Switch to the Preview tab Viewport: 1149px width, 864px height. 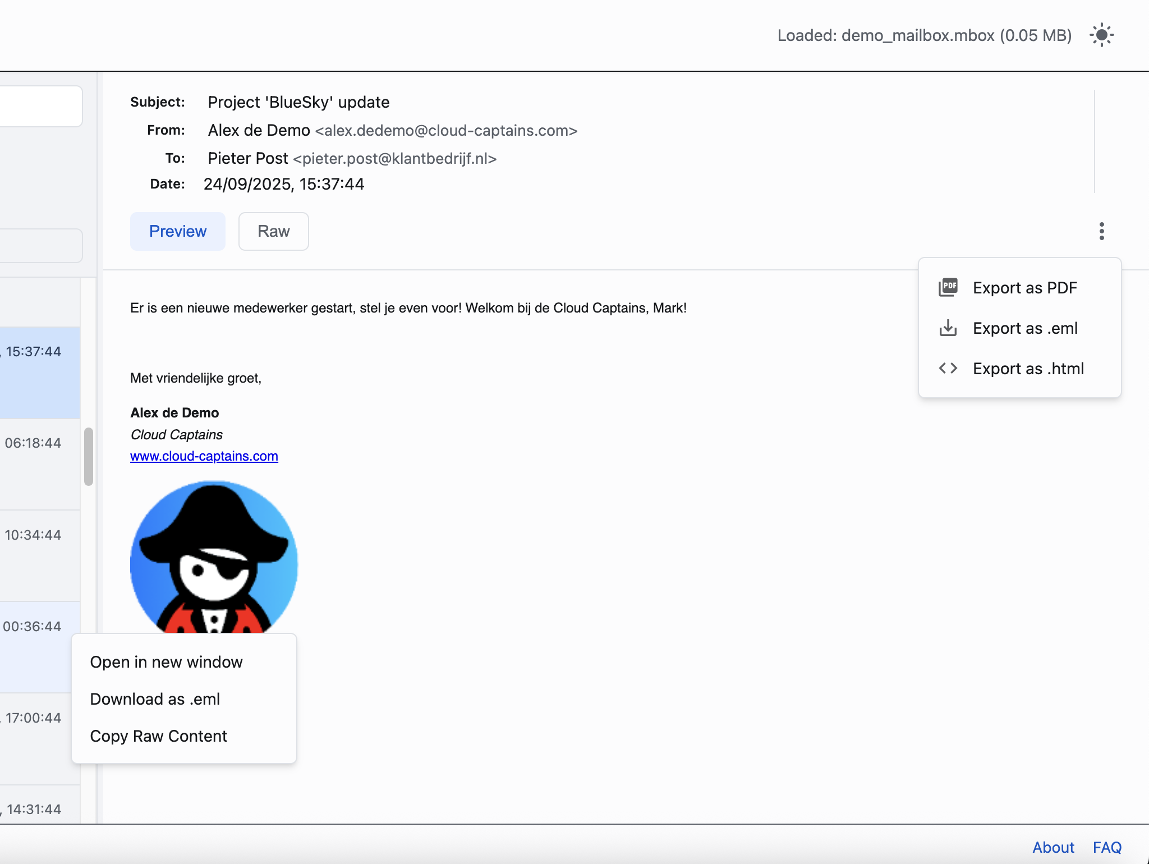[x=178, y=231]
